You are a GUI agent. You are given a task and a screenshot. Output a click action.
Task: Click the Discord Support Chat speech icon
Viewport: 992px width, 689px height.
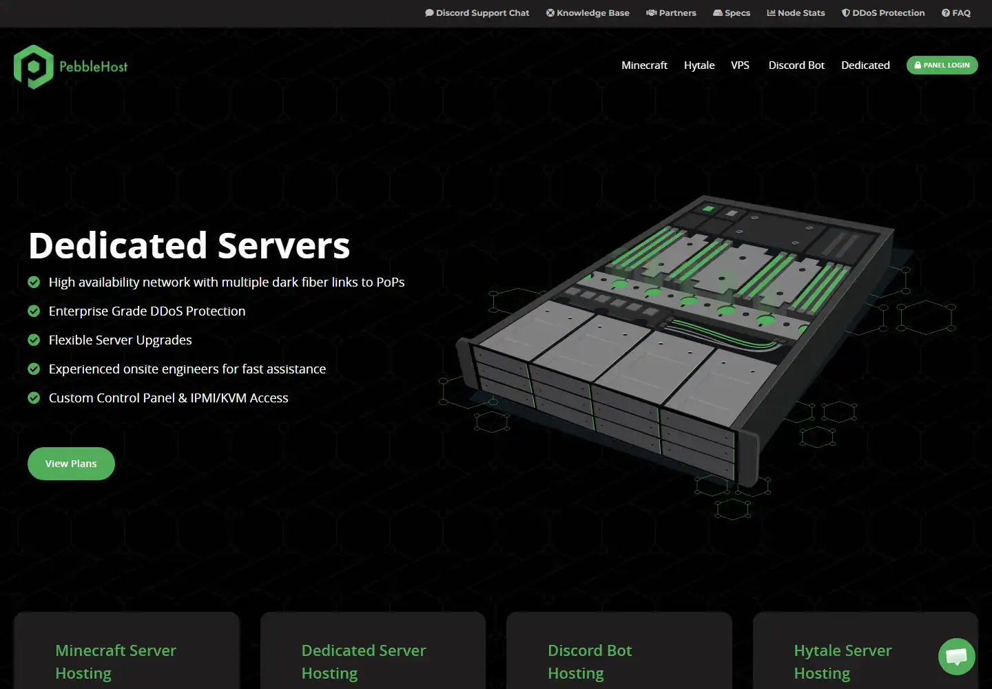[x=429, y=13]
